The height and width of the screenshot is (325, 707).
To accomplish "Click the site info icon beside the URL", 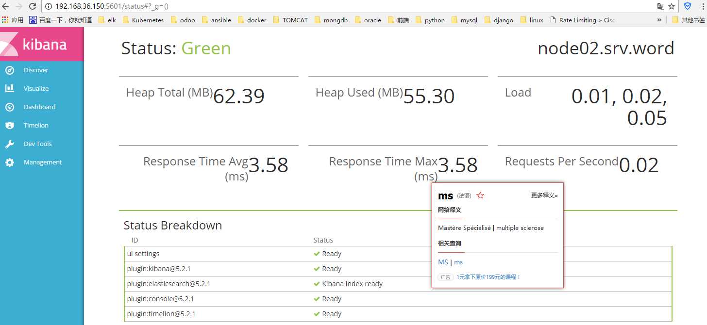I will (49, 6).
